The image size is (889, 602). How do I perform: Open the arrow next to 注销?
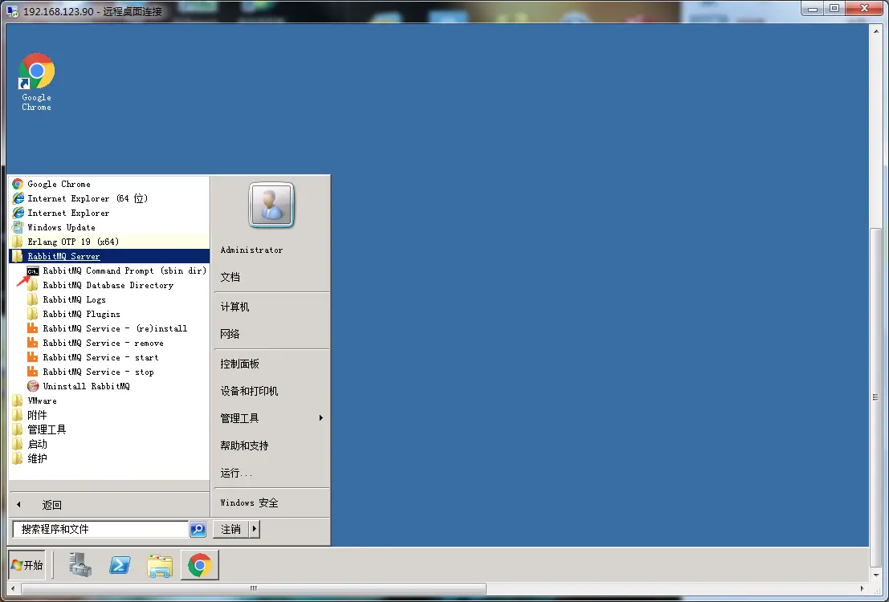(255, 530)
